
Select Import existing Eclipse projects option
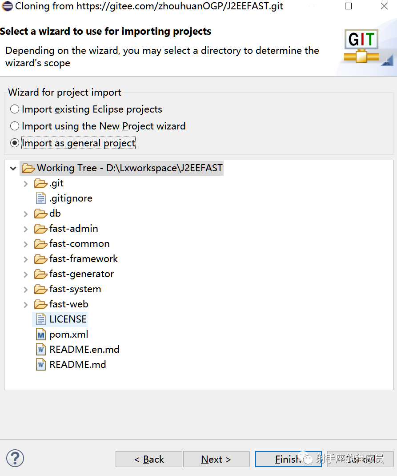click(15, 109)
